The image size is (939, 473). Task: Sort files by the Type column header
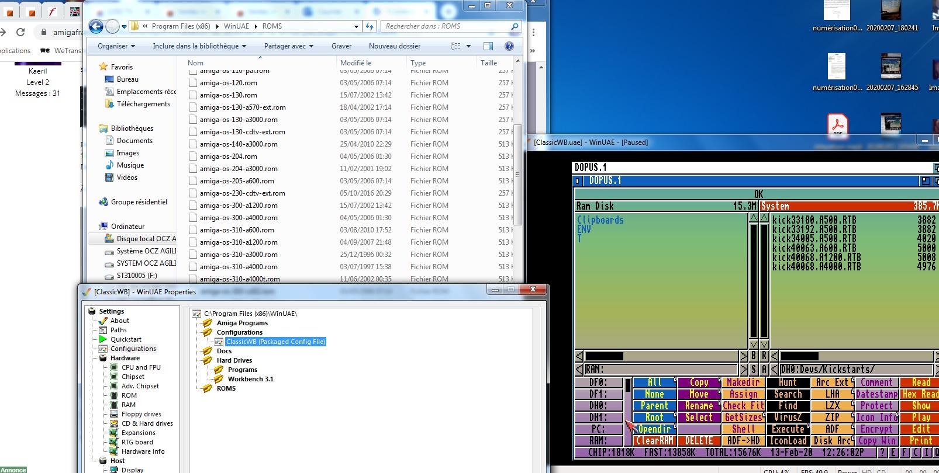click(x=418, y=63)
